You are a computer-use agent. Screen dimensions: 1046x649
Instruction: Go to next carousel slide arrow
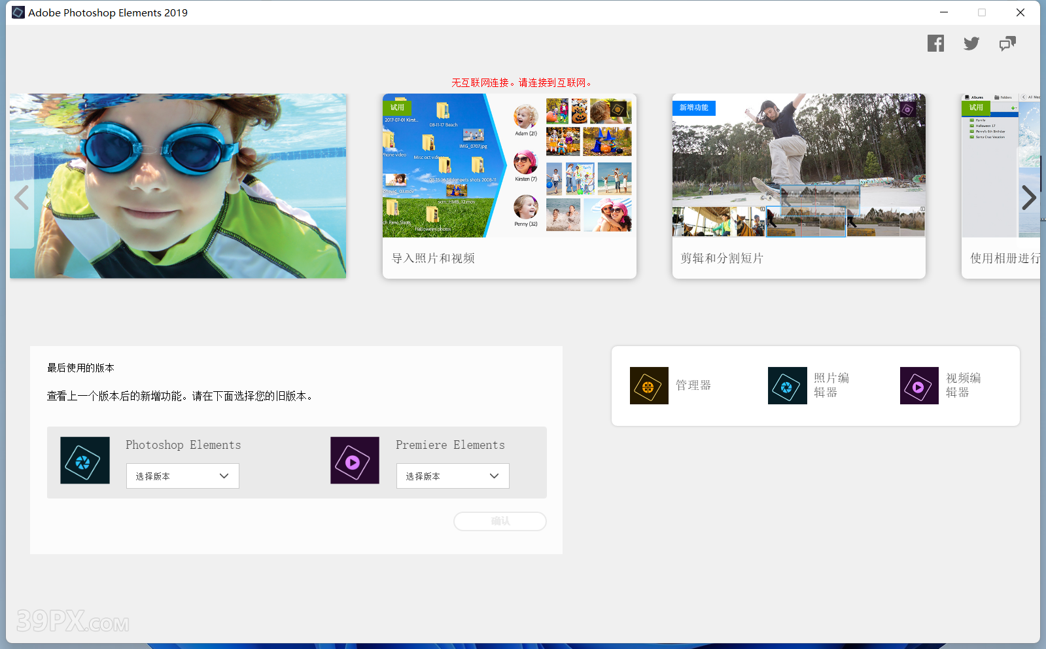point(1029,198)
